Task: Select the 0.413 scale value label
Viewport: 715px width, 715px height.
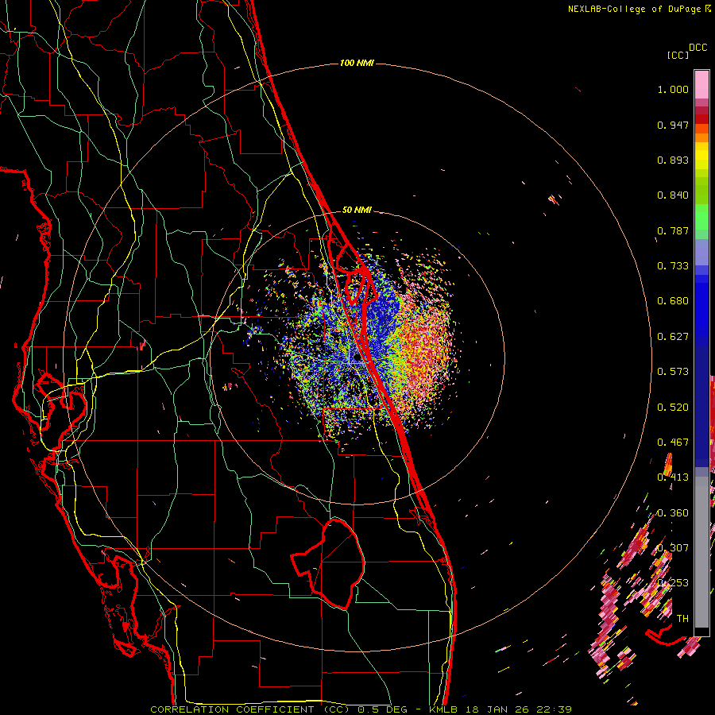Action: [673, 477]
